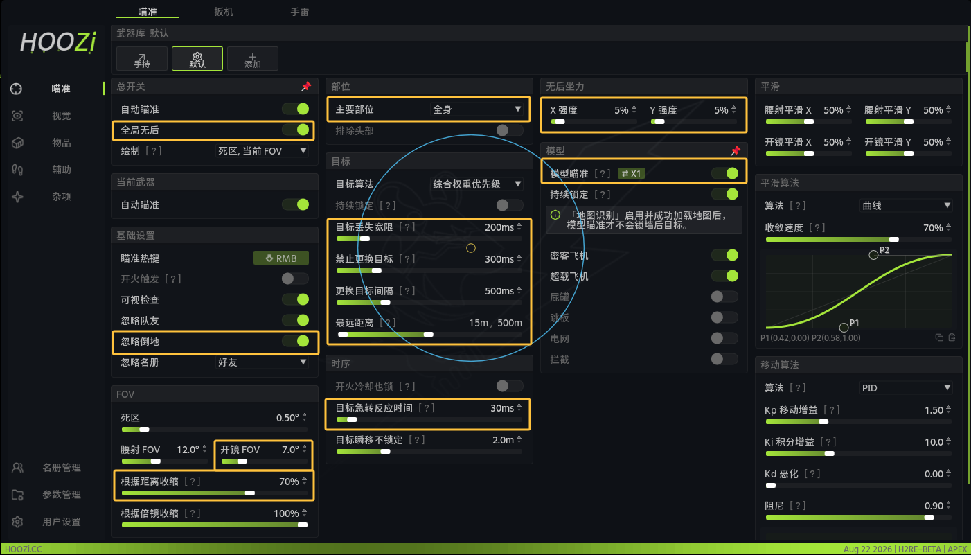Click the 添加 button to add a weapon

coord(253,59)
